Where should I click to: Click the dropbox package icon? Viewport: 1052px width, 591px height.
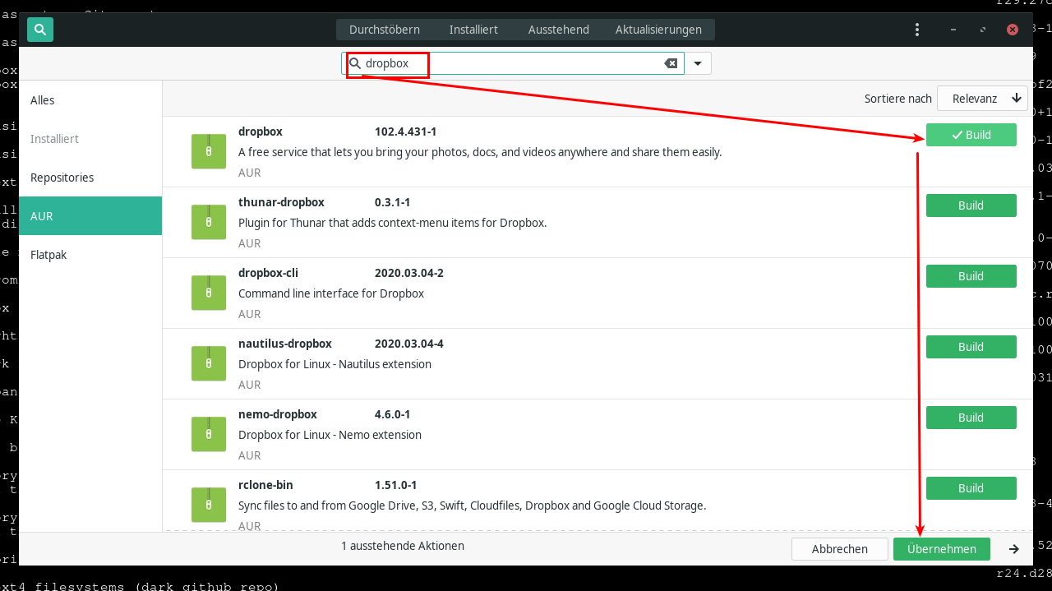click(209, 151)
